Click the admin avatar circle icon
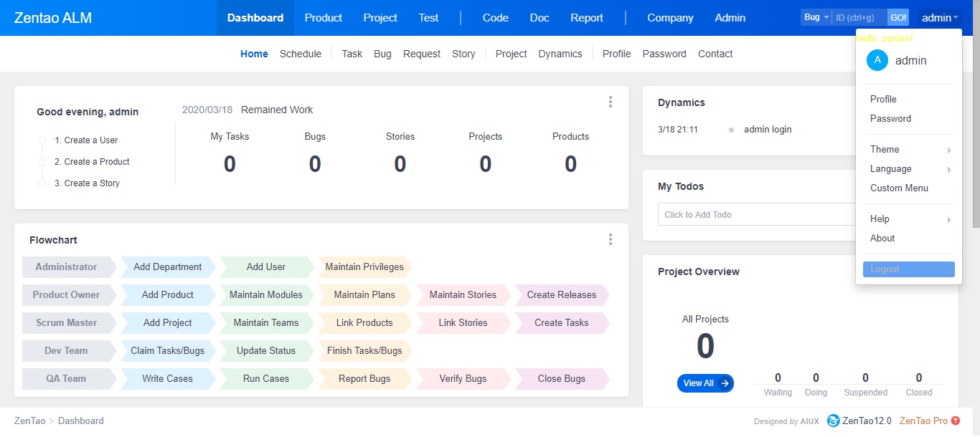The image size is (980, 437). (877, 60)
